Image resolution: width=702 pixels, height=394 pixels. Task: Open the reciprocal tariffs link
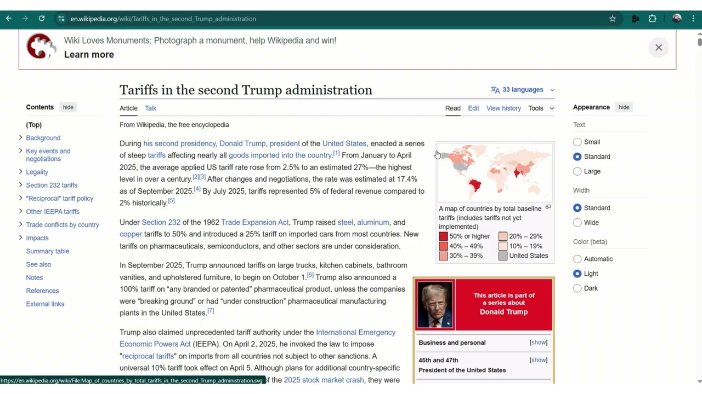[x=148, y=356]
